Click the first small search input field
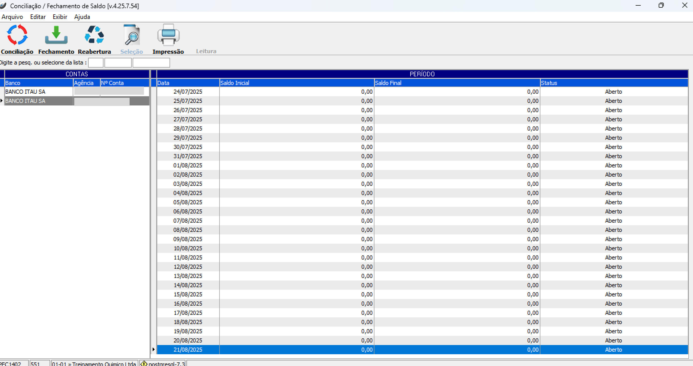 click(x=96, y=63)
